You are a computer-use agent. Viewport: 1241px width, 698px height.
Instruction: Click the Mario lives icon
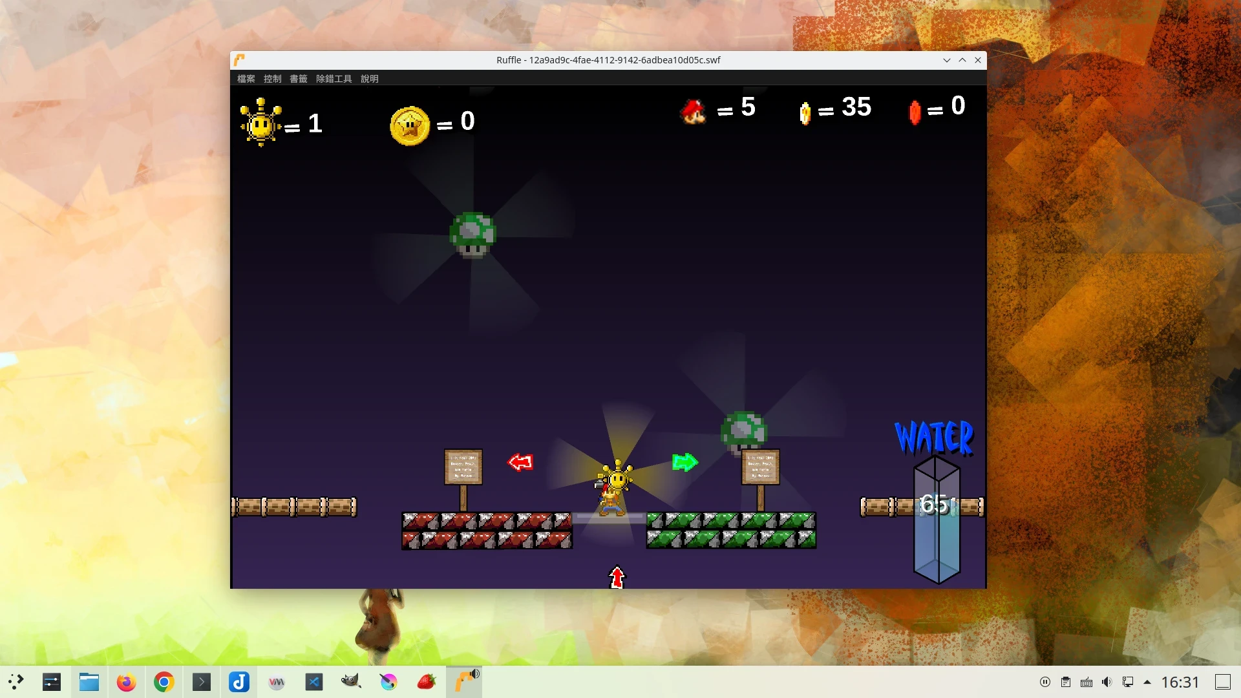click(694, 111)
